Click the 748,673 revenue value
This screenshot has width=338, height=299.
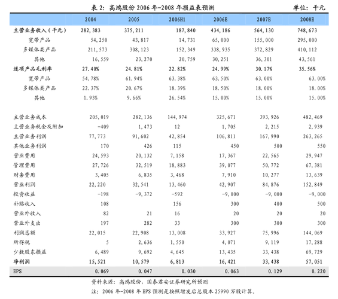coord(307,30)
